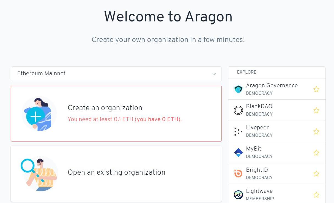This screenshot has height=203, width=334.
Task: Open the MyBit organization name link
Action: click(253, 149)
